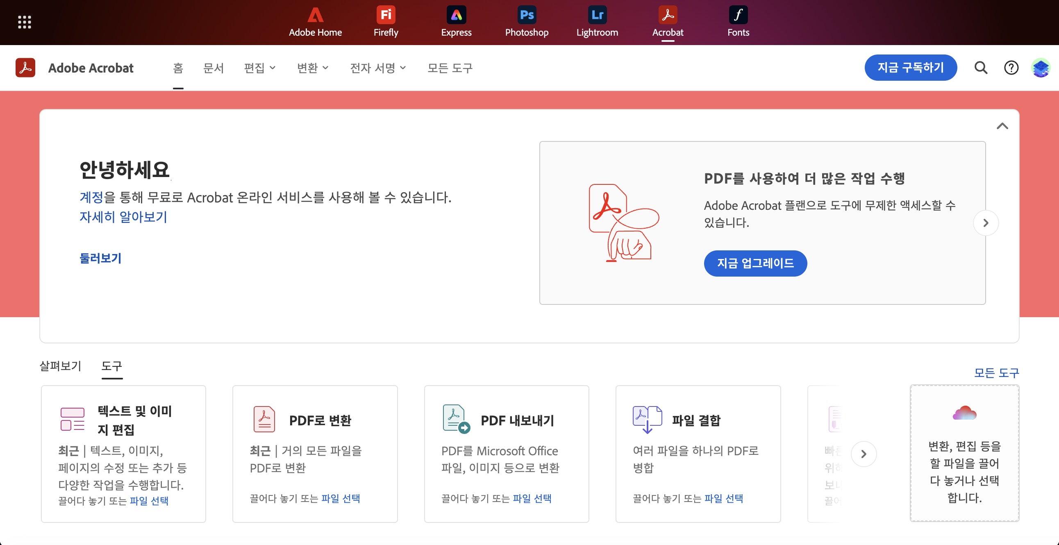Open the 문서 menu item
The width and height of the screenshot is (1059, 545).
[x=214, y=68]
